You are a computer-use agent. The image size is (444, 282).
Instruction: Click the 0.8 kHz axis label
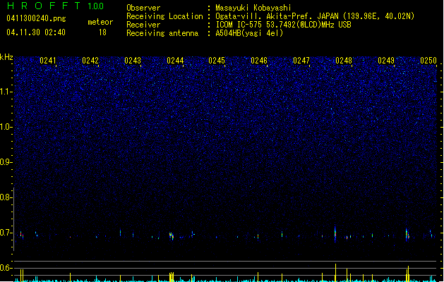6,197
